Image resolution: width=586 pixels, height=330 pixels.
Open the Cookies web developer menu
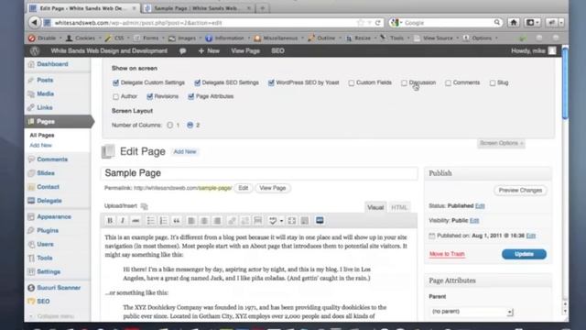tap(82, 38)
